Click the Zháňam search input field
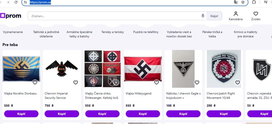 point(114,16)
